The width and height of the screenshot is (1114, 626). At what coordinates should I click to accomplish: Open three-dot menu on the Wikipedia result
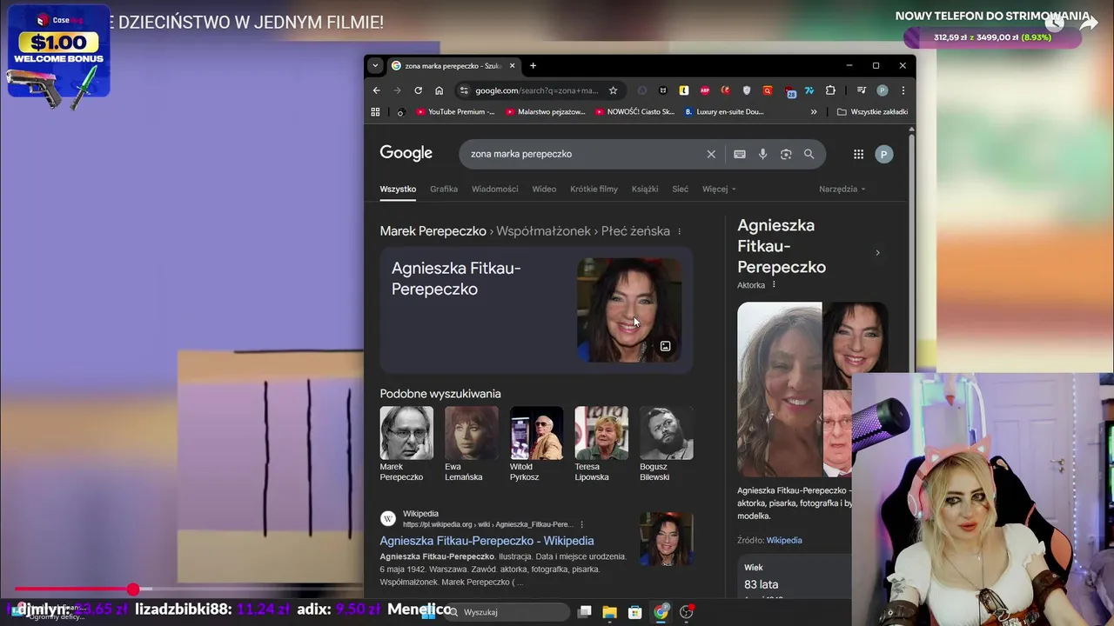(582, 524)
